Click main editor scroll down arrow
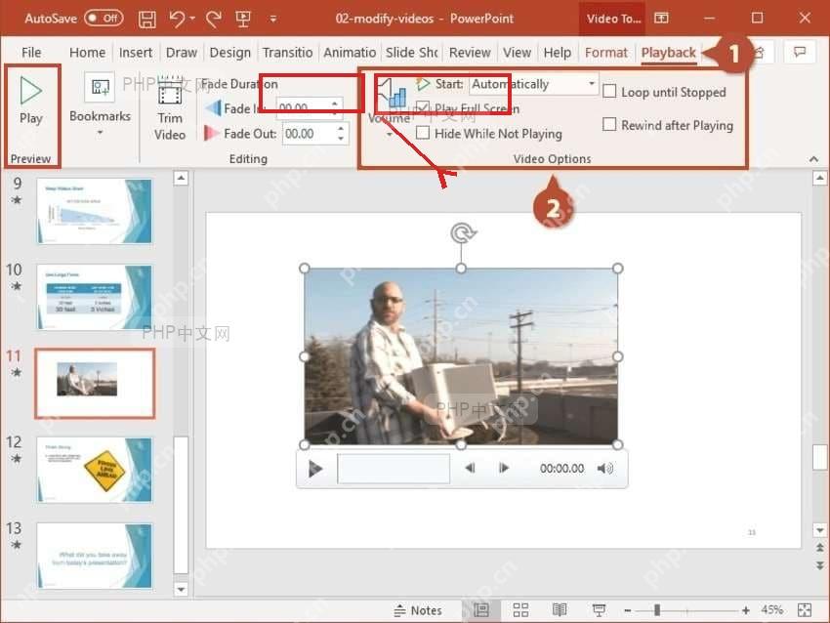The height and width of the screenshot is (623, 830). pyautogui.click(x=819, y=530)
